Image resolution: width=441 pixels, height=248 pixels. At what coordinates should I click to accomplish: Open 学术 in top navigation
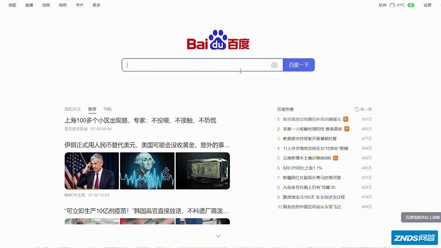coord(80,5)
